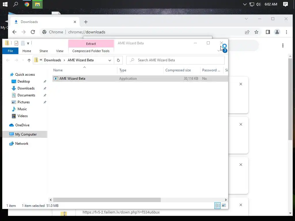Open the Action Center notifications icon

[285, 4]
